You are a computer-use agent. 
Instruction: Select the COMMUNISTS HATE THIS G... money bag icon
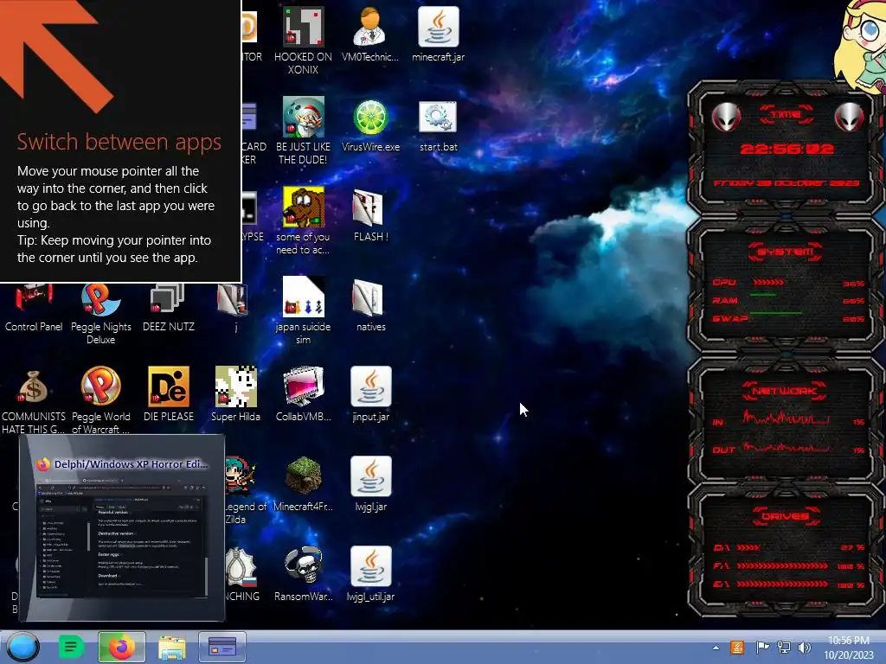pos(34,386)
